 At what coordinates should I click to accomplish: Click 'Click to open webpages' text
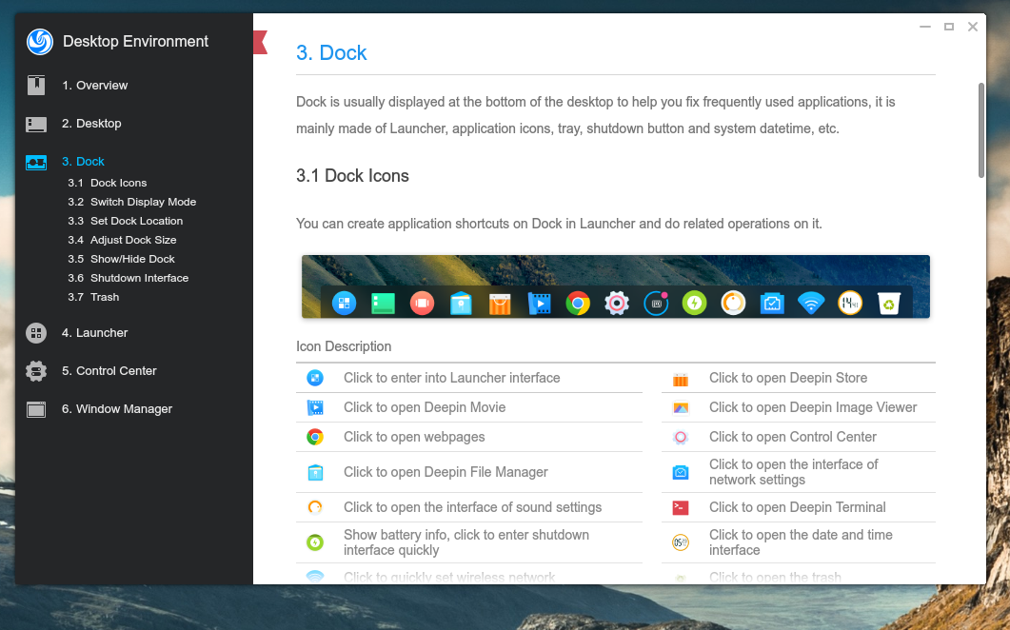click(x=414, y=438)
